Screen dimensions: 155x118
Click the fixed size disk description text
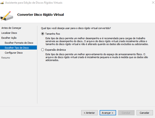(x=97, y=41)
